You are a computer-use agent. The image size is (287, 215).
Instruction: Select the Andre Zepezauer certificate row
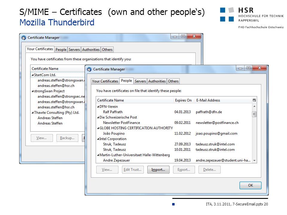click(x=174, y=161)
